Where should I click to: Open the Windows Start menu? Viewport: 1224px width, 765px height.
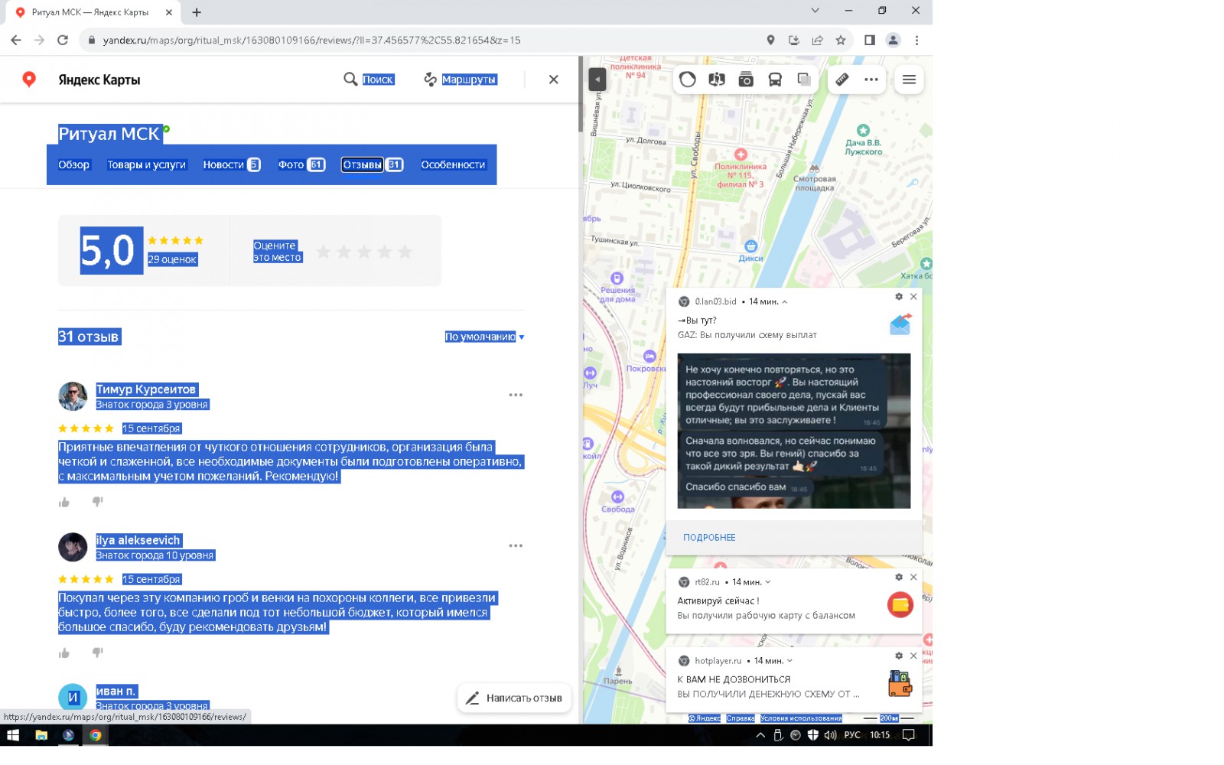pos(13,735)
